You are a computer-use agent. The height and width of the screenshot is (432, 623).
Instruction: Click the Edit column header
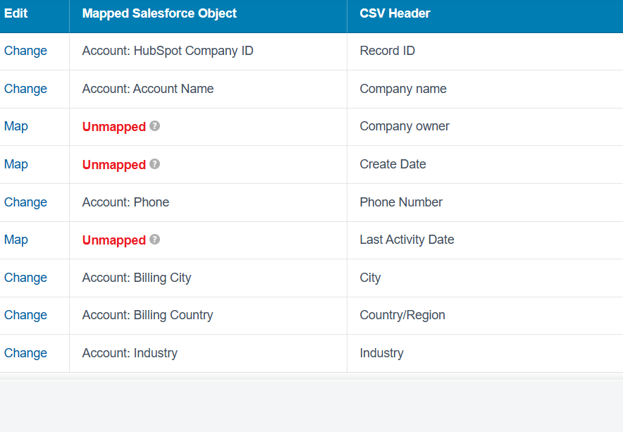point(16,13)
